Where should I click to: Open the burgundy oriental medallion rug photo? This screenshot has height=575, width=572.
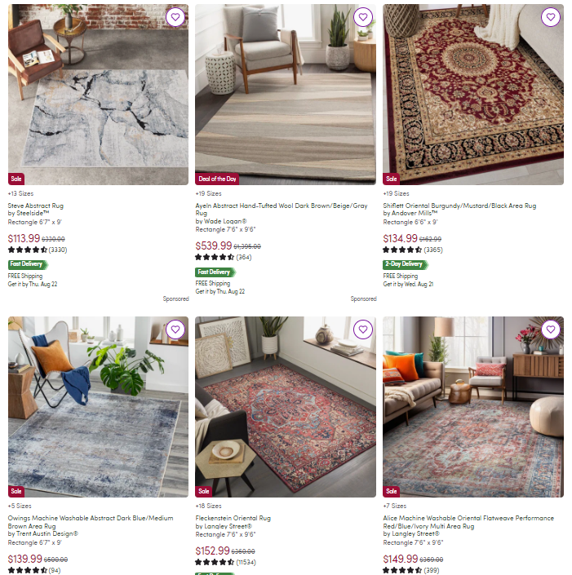click(x=473, y=95)
